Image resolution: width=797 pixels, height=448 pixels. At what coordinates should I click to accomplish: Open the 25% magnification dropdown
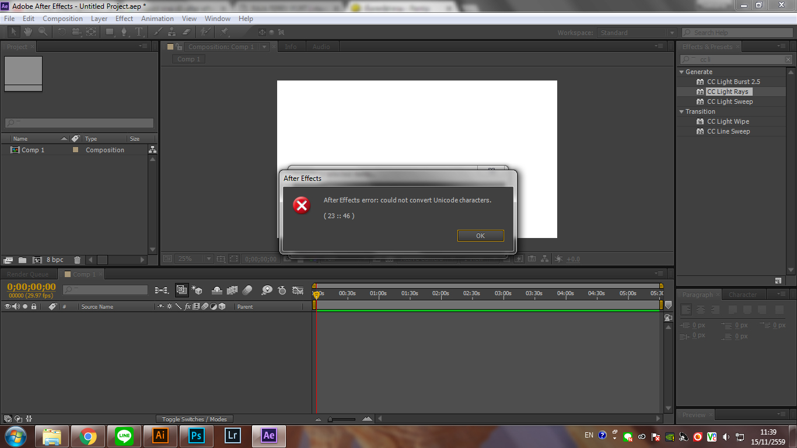tap(194, 258)
